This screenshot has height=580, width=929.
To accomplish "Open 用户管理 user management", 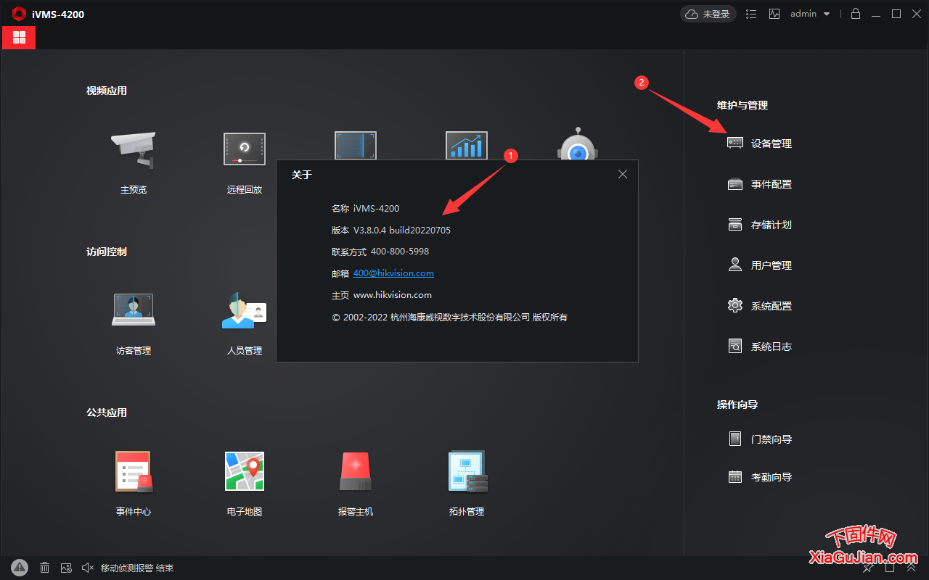I will tap(760, 265).
